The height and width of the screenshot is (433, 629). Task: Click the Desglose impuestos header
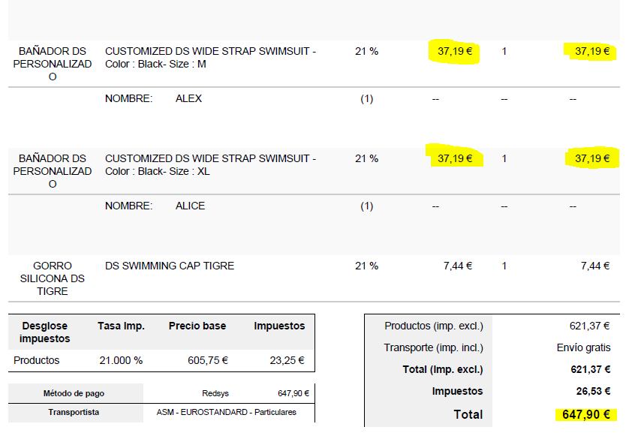44,332
